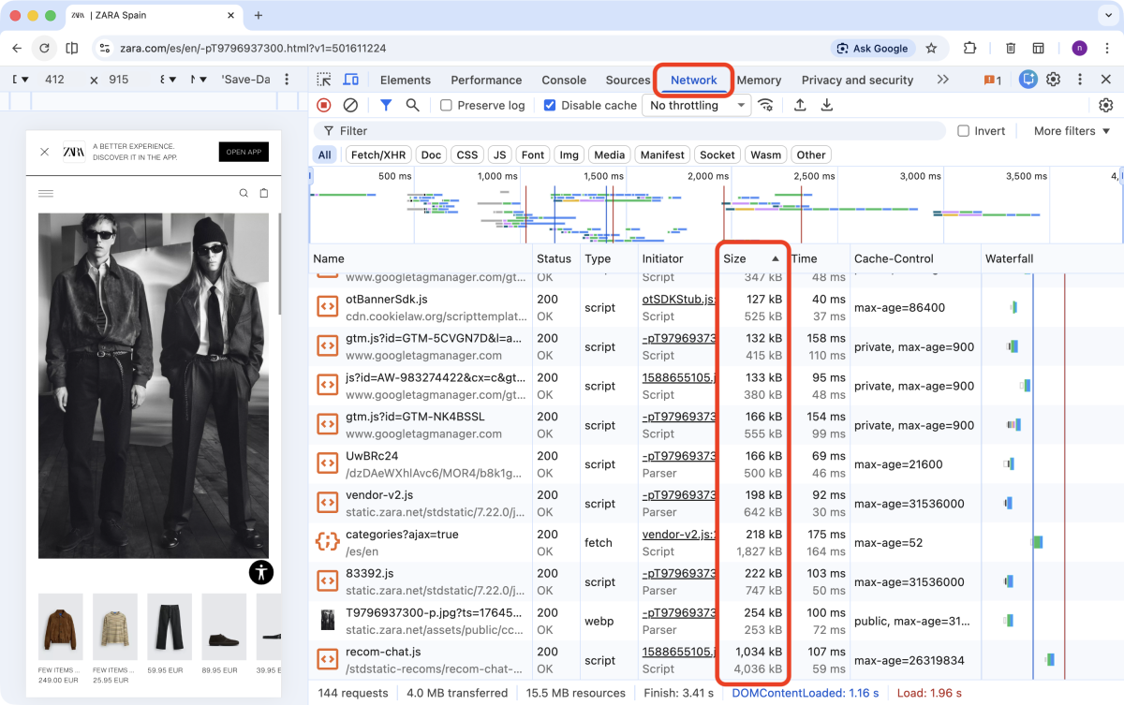Image resolution: width=1124 pixels, height=705 pixels.
Task: Clear the network log
Action: point(349,105)
